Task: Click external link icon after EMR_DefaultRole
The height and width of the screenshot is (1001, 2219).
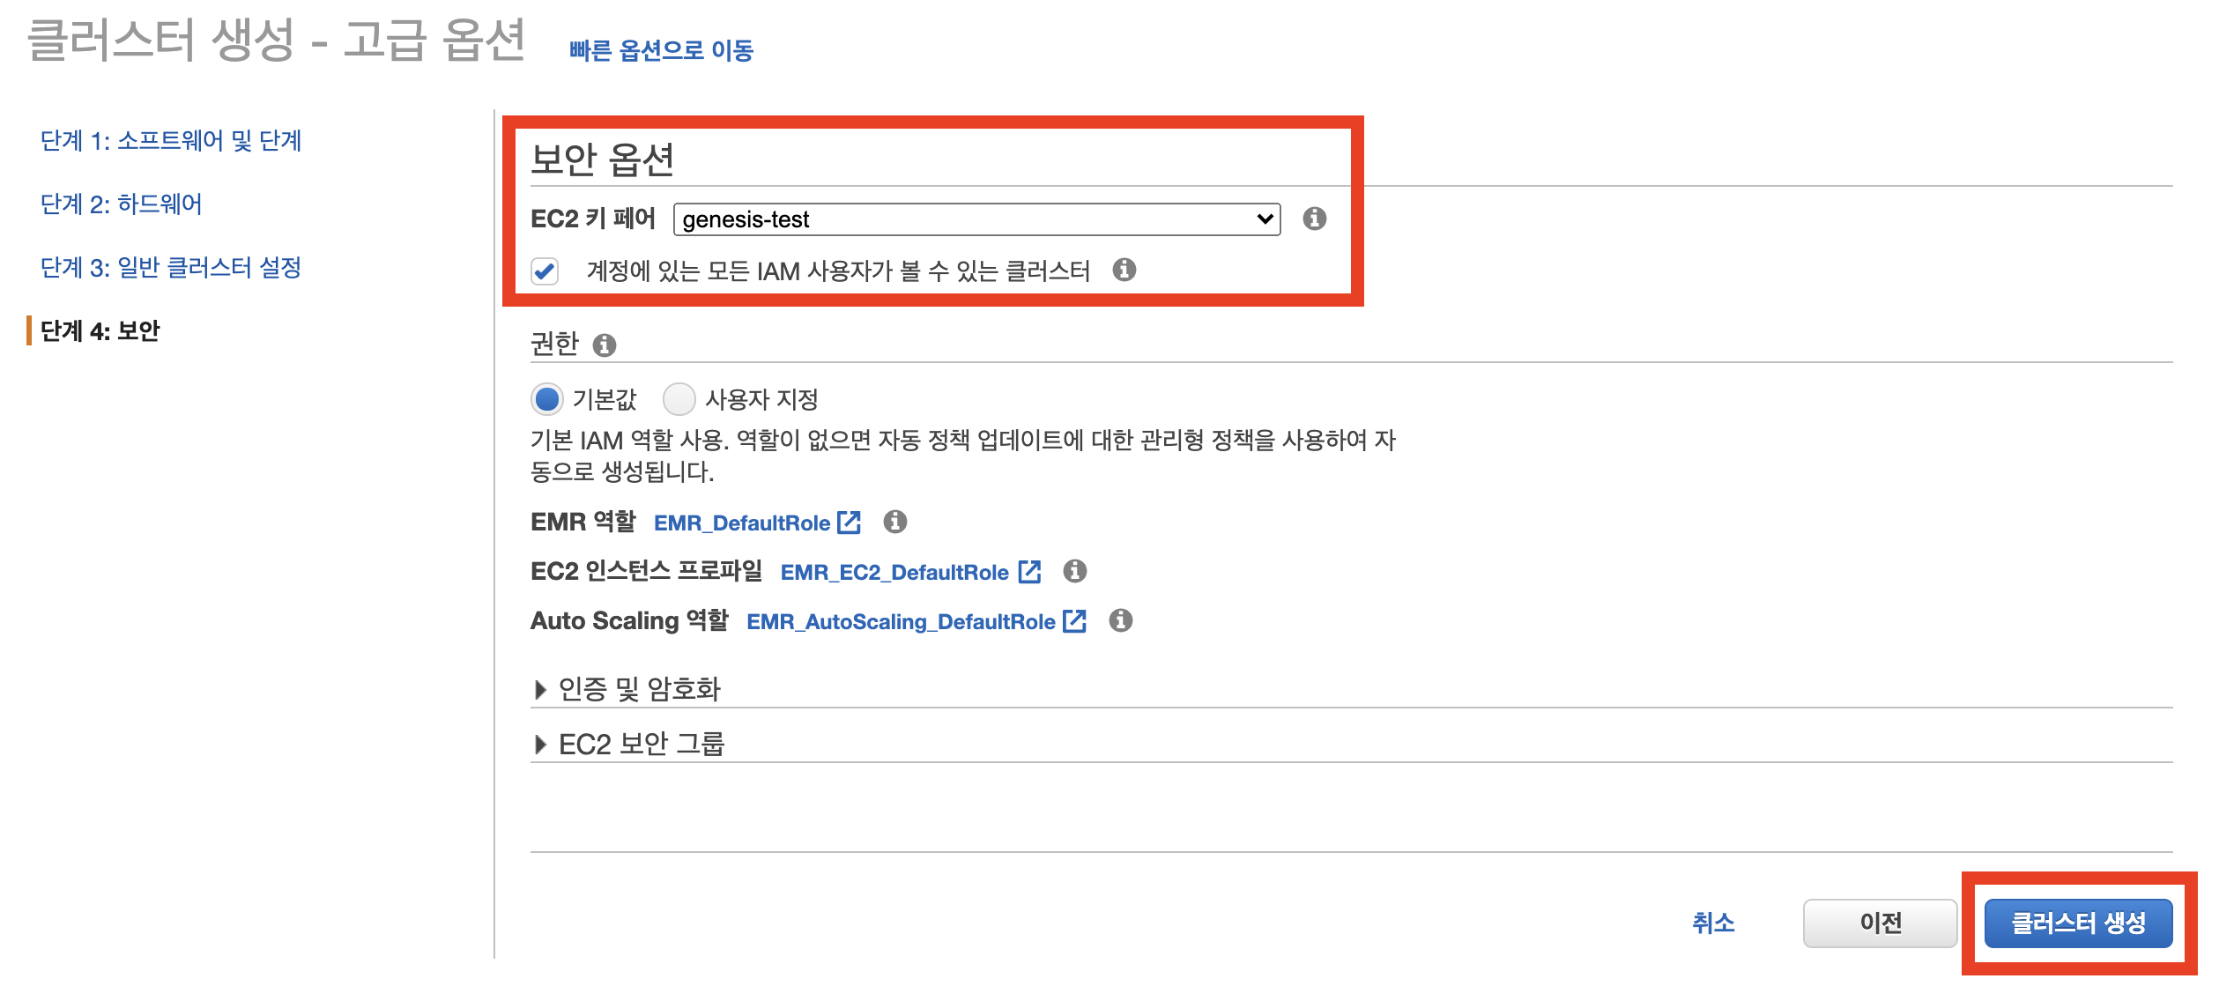Action: pos(849,523)
